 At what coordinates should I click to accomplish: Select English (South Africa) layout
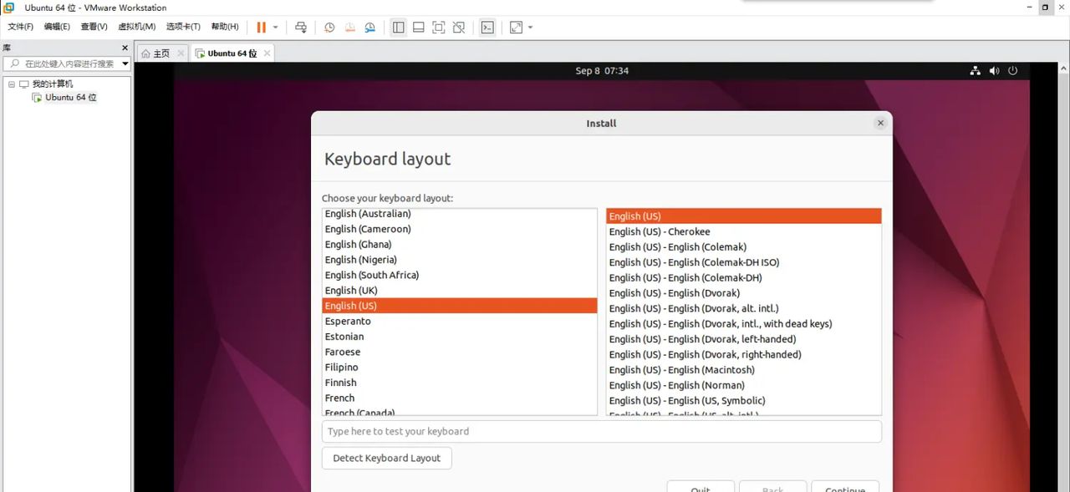point(460,275)
